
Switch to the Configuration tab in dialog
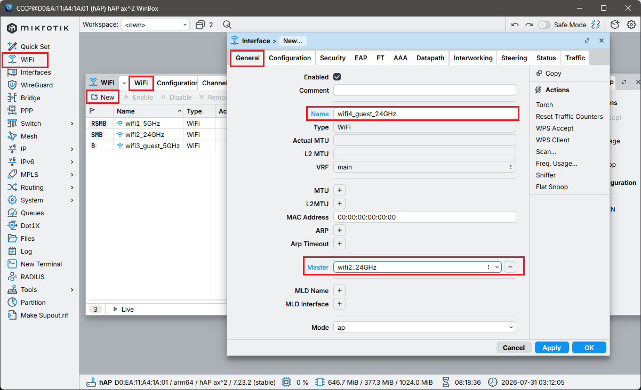click(x=290, y=58)
